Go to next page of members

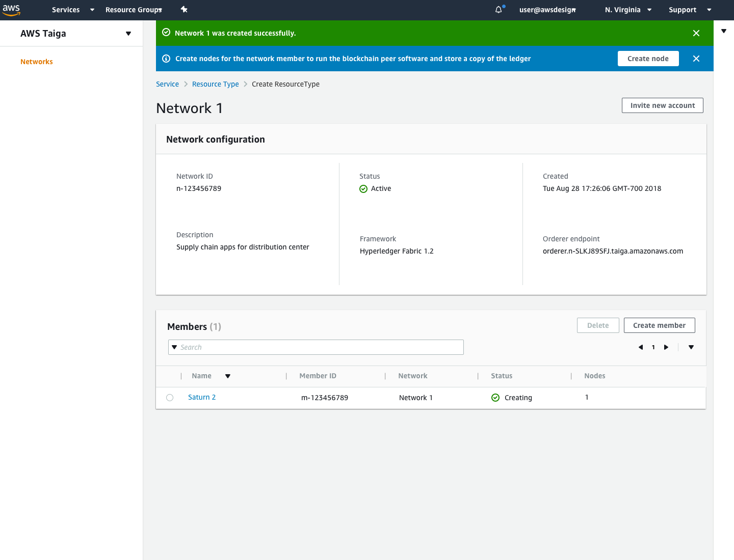click(x=666, y=347)
